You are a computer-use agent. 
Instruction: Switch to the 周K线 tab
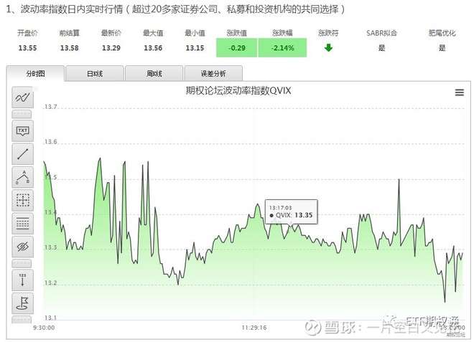[154, 73]
